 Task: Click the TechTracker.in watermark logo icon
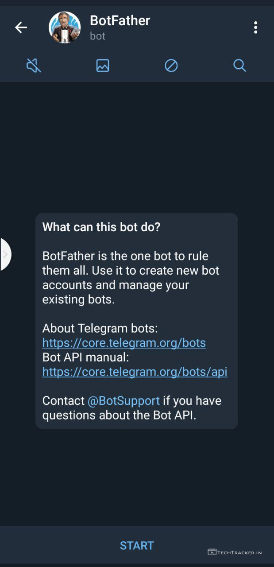click(212, 552)
